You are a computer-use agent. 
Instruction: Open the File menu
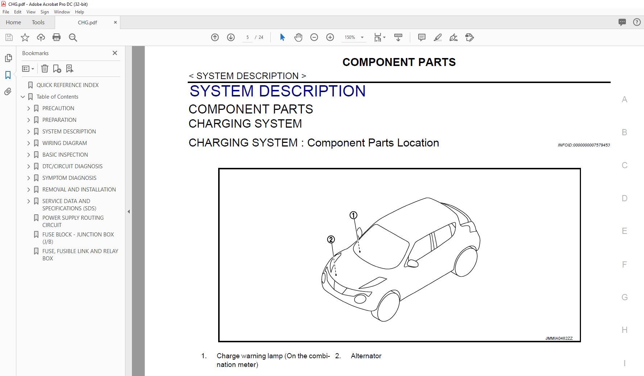6,12
